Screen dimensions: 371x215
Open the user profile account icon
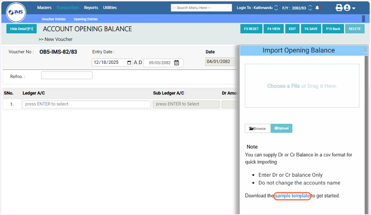347,8
